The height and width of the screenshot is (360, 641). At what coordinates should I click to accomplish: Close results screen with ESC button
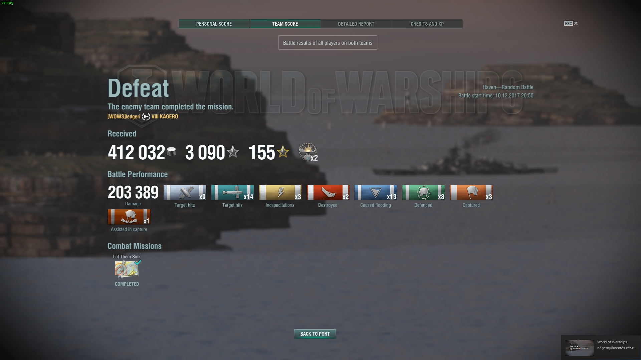pos(571,23)
